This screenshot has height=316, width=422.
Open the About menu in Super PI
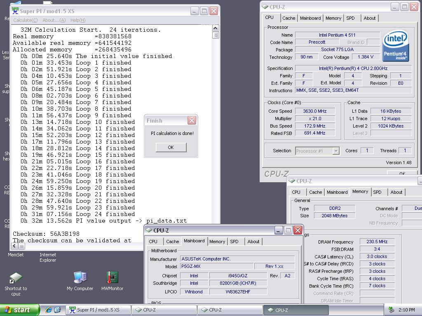(x=54, y=20)
